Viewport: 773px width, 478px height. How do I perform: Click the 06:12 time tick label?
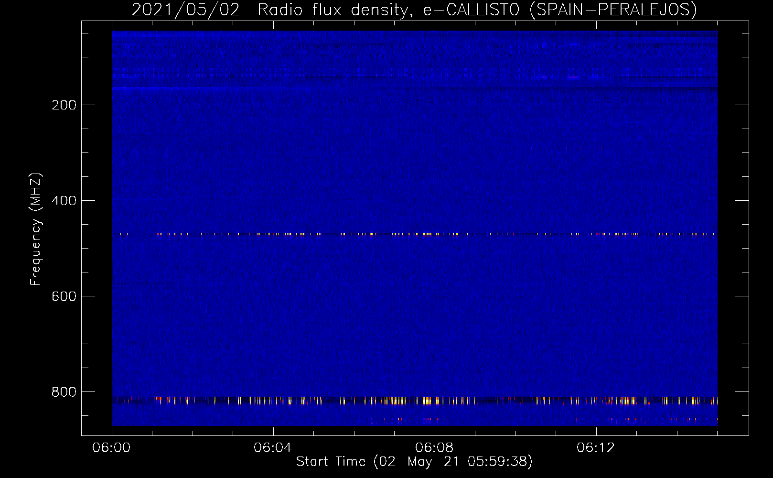596,448
